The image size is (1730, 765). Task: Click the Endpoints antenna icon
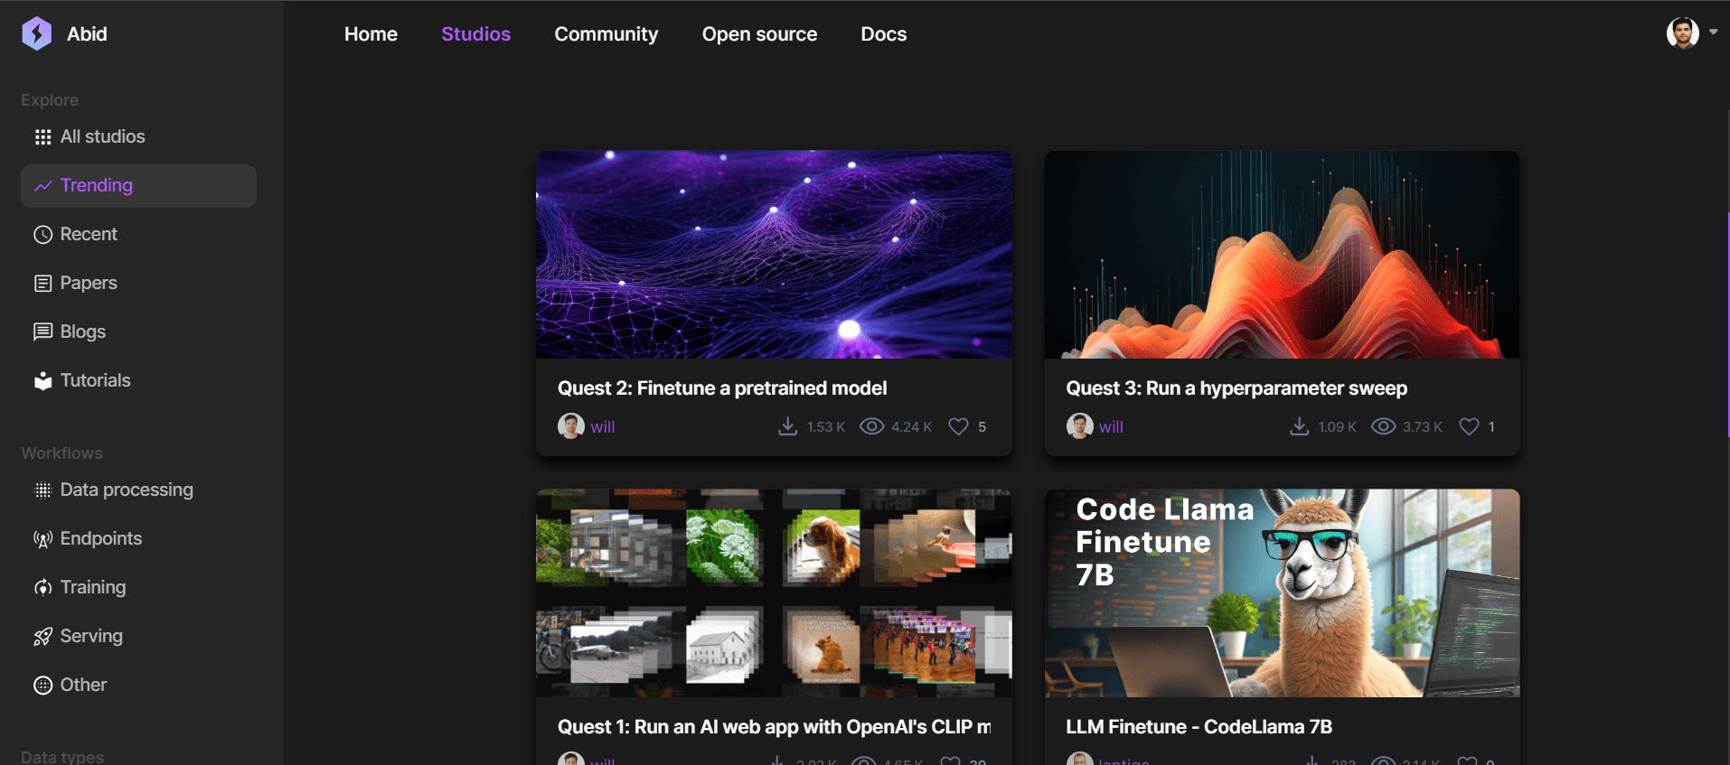[42, 539]
